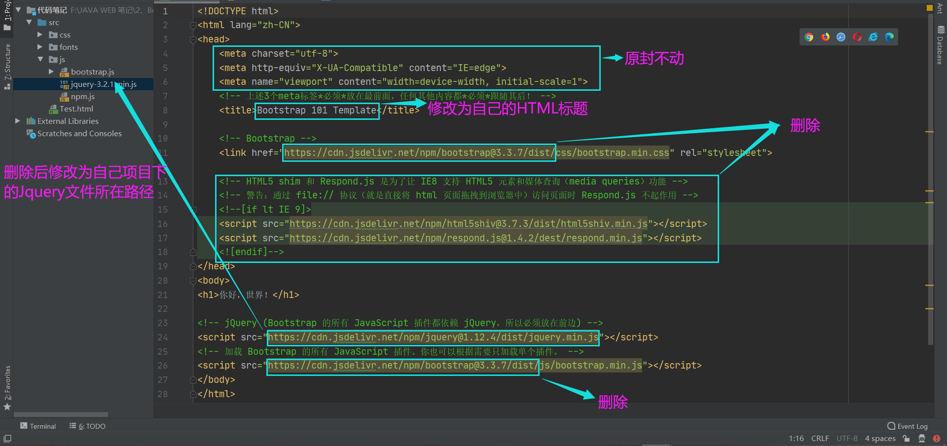The height and width of the screenshot is (446, 947).
Task: Fold the head tag at line 3
Action: pyautogui.click(x=193, y=39)
